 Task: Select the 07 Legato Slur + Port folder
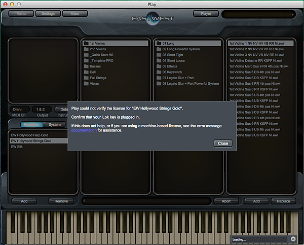[x=188, y=78]
